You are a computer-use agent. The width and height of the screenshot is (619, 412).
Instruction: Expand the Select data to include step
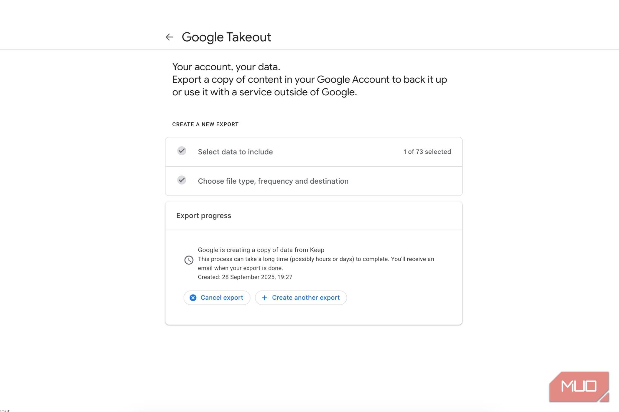235,152
